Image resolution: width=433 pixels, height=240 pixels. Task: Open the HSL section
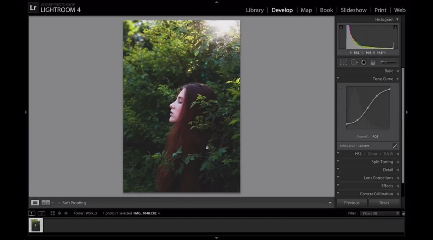coord(358,154)
